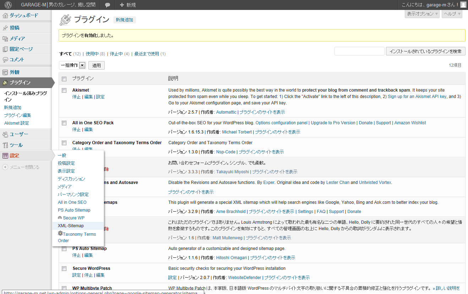Viewport: 468px width, 294px height.
Task: Click the 投稿 pushpin icon in the sidebar
Action: pos(5,28)
